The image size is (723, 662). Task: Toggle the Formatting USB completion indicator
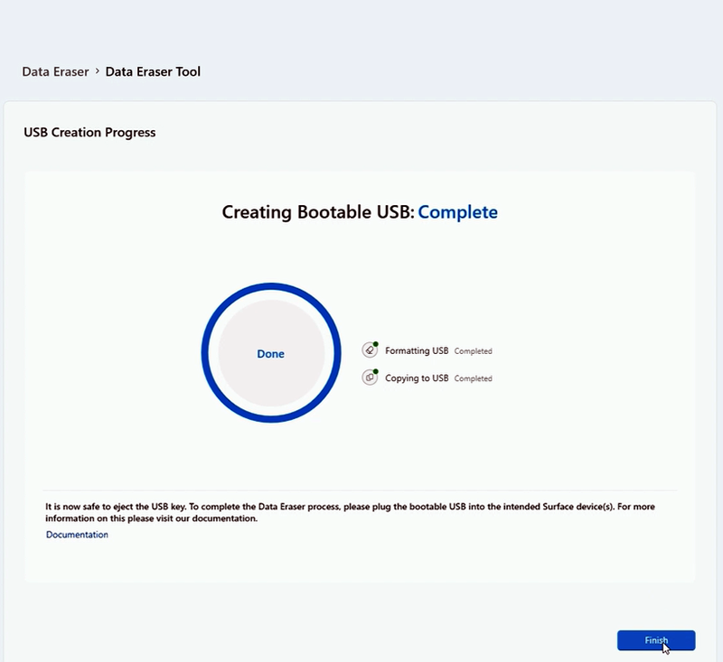(376, 344)
